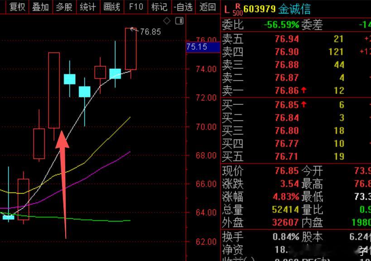
Task: Click the 卖三 volume 44
Action: coord(339,65)
